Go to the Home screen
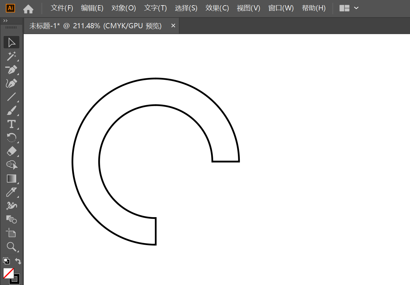410x285 pixels. (28, 9)
